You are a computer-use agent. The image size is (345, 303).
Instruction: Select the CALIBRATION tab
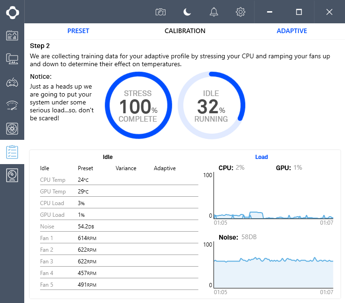(x=185, y=31)
